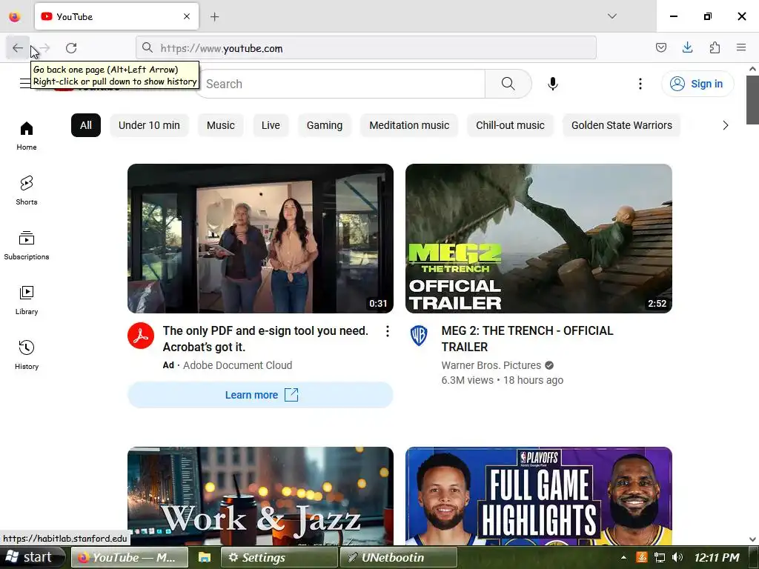Open Firefox downloads panel
Image resolution: width=759 pixels, height=569 pixels.
687,47
